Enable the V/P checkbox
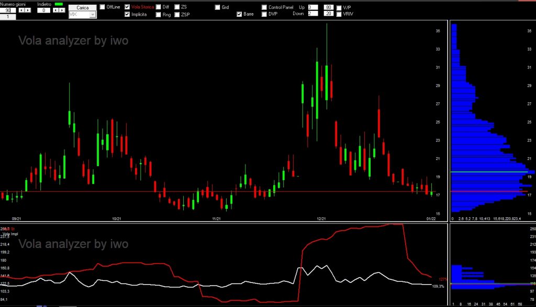 pos(339,7)
